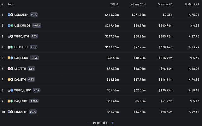Click the Pool column header

[10, 4]
